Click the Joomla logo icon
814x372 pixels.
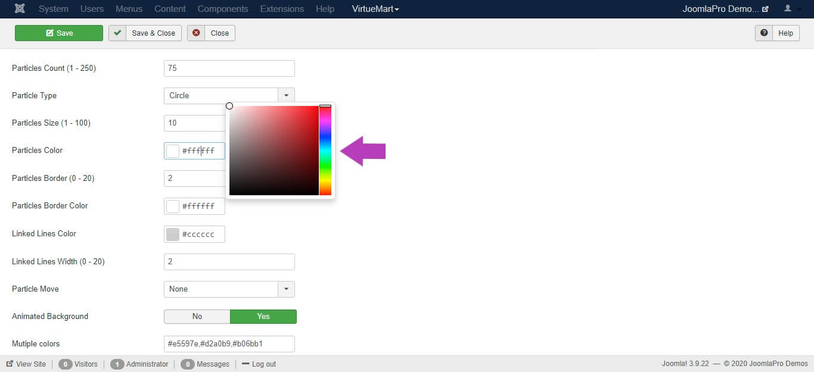tap(20, 9)
